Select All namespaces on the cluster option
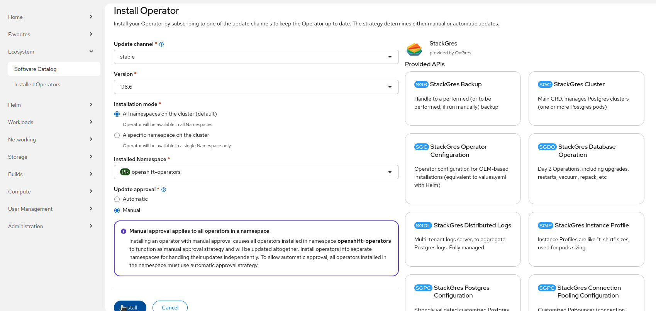This screenshot has width=656, height=311. (117, 114)
